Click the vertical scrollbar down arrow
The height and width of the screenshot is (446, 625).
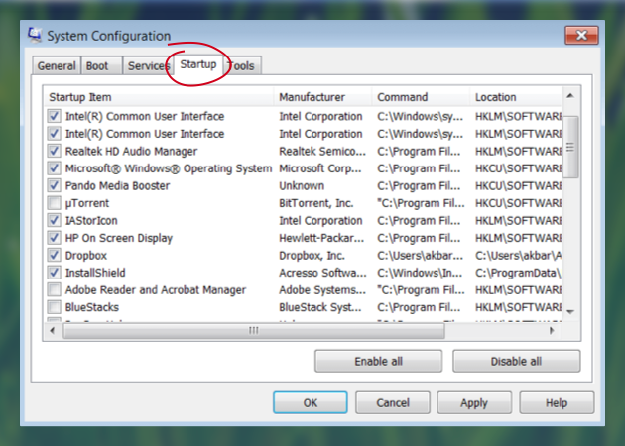click(x=570, y=312)
